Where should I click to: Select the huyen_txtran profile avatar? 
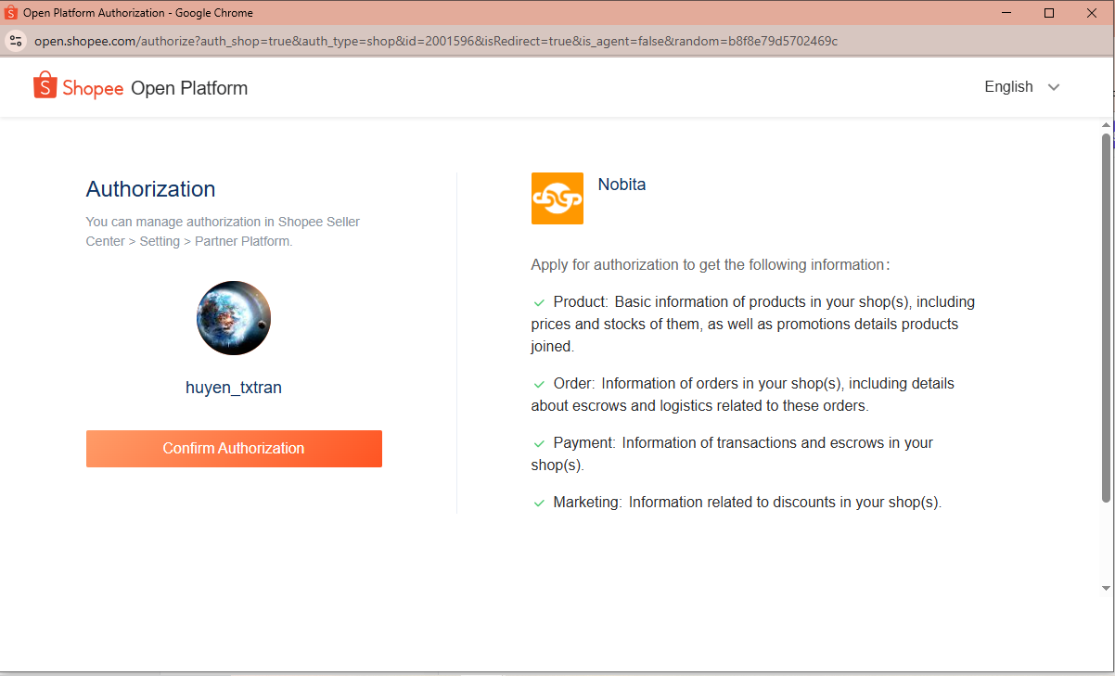point(234,318)
